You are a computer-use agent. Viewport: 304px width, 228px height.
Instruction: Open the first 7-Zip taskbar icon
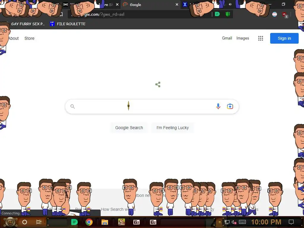coord(137,222)
